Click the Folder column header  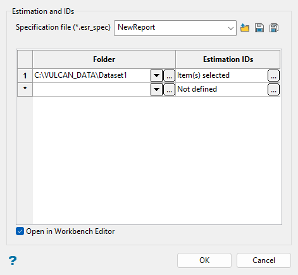point(104,59)
